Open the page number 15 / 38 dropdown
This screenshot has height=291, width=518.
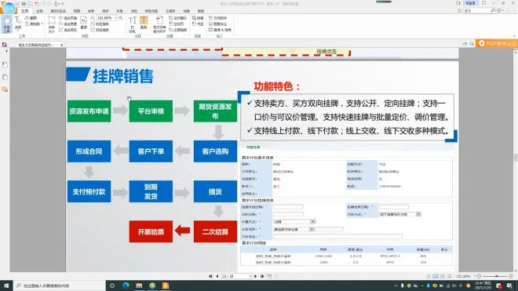point(250,276)
